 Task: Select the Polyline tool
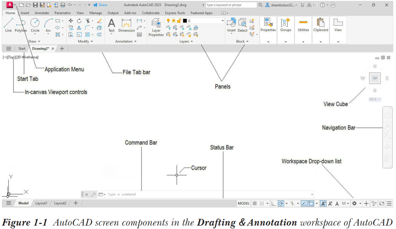pyautogui.click(x=21, y=25)
